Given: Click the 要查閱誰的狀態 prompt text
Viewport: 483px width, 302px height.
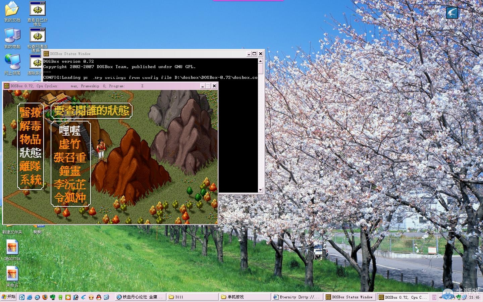Looking at the screenshot, I should click(x=92, y=111).
